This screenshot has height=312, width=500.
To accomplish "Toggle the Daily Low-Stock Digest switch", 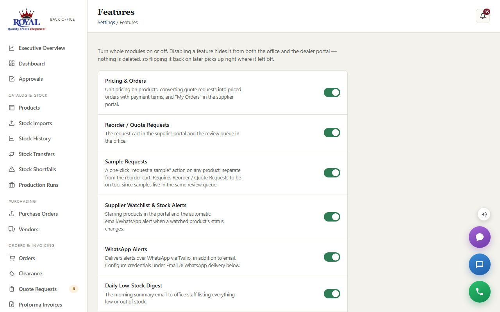I will point(332,294).
